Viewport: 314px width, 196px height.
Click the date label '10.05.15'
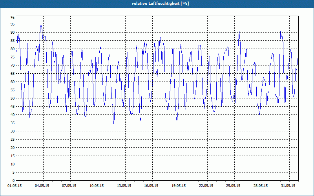97,186
